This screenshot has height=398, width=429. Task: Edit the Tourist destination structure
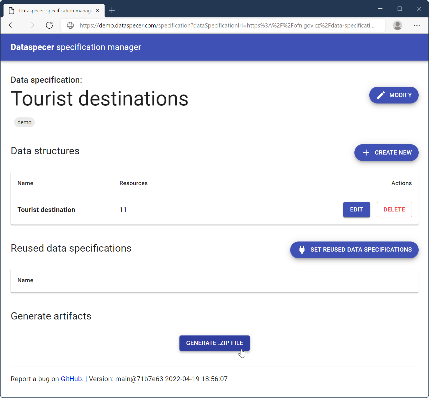tap(356, 210)
